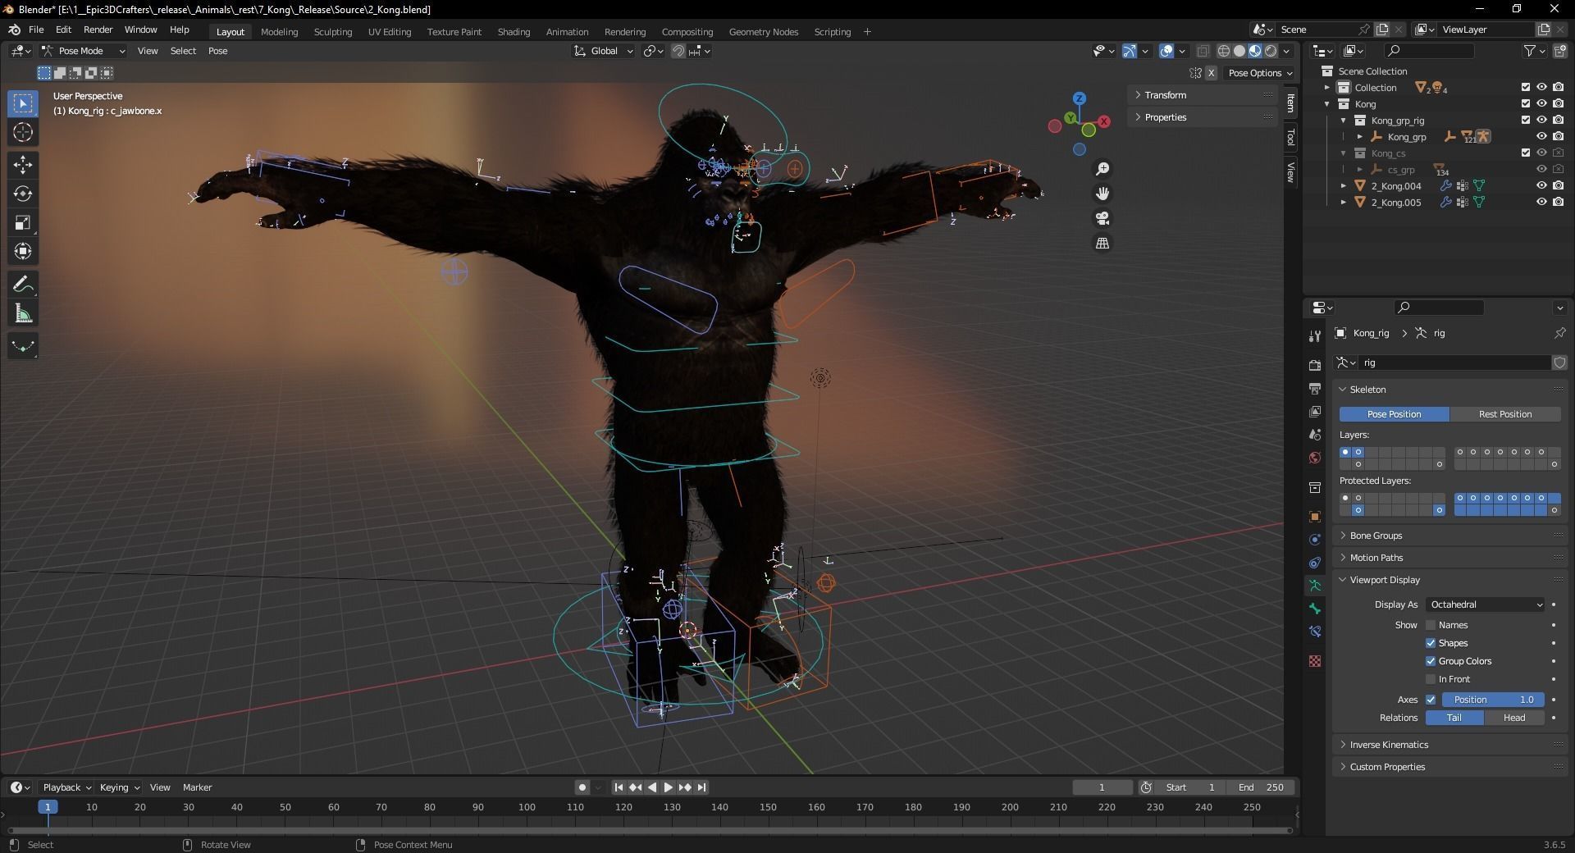1575x853 pixels.
Task: Enable the In Front checkbox
Action: point(1431,679)
